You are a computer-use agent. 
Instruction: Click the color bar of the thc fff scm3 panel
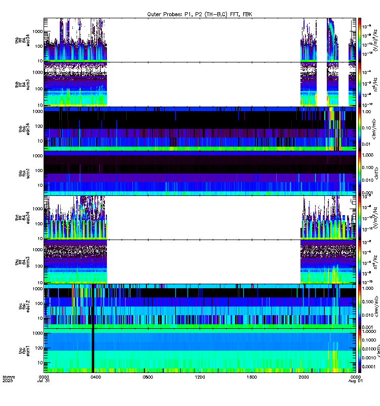360,262
